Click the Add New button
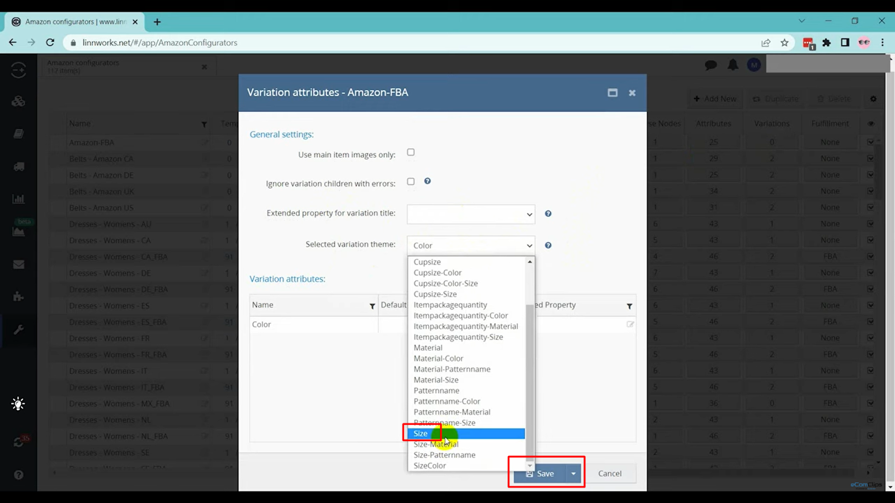This screenshot has height=503, width=895. tap(715, 99)
